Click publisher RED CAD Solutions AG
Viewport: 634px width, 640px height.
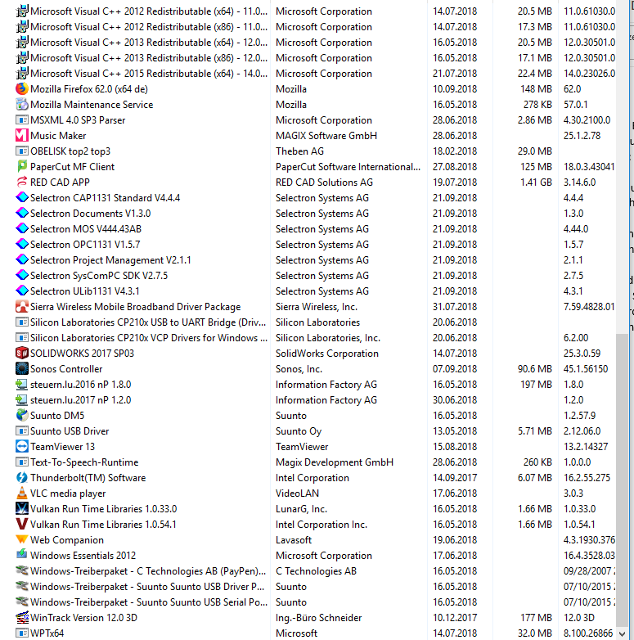[324, 182]
